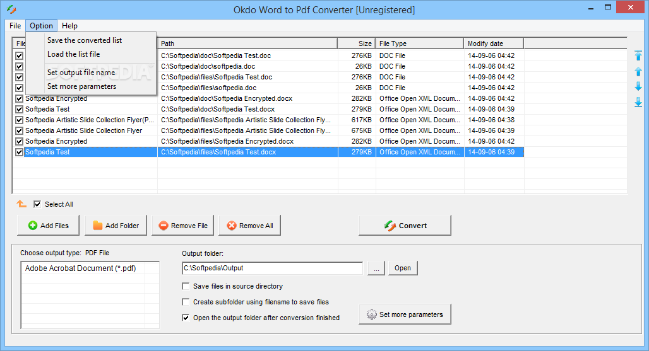Uncheck the selected Softpedia Test row checkbox
Screen dimensions: 649x351
coord(19,152)
